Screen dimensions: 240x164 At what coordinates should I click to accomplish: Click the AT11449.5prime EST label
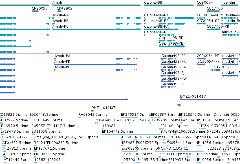point(18,160)
